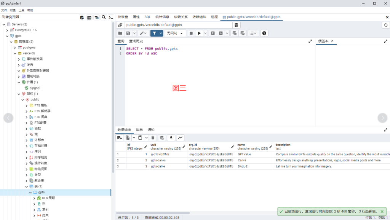Expand the 索引 node under gpts
The image size is (390, 220).
coord(34,210)
